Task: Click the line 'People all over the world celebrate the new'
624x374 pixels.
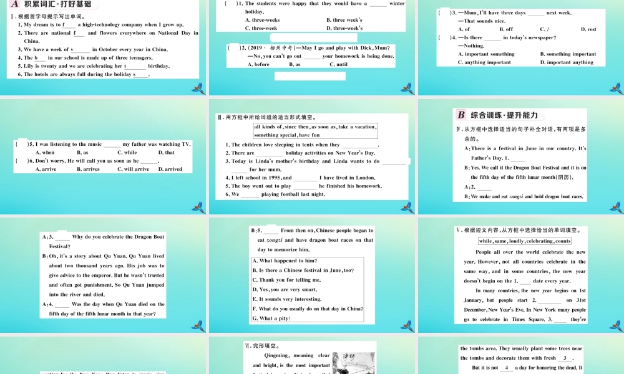Action: [530, 252]
